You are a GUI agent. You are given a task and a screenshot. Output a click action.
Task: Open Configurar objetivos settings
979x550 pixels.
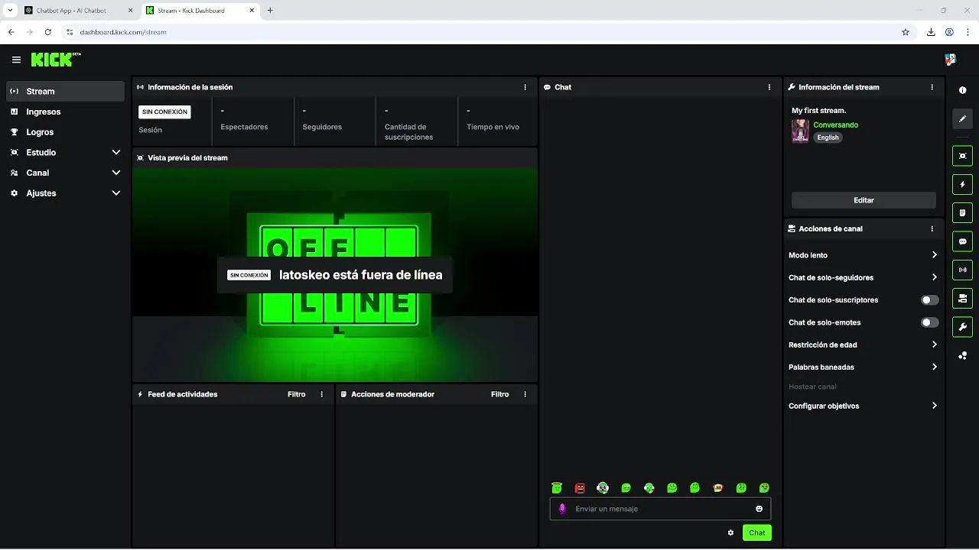[864, 406]
